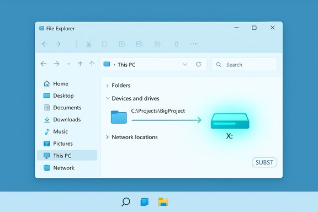Select This PC in the sidebar
Screen dimensions: 318x212
pos(67,155)
